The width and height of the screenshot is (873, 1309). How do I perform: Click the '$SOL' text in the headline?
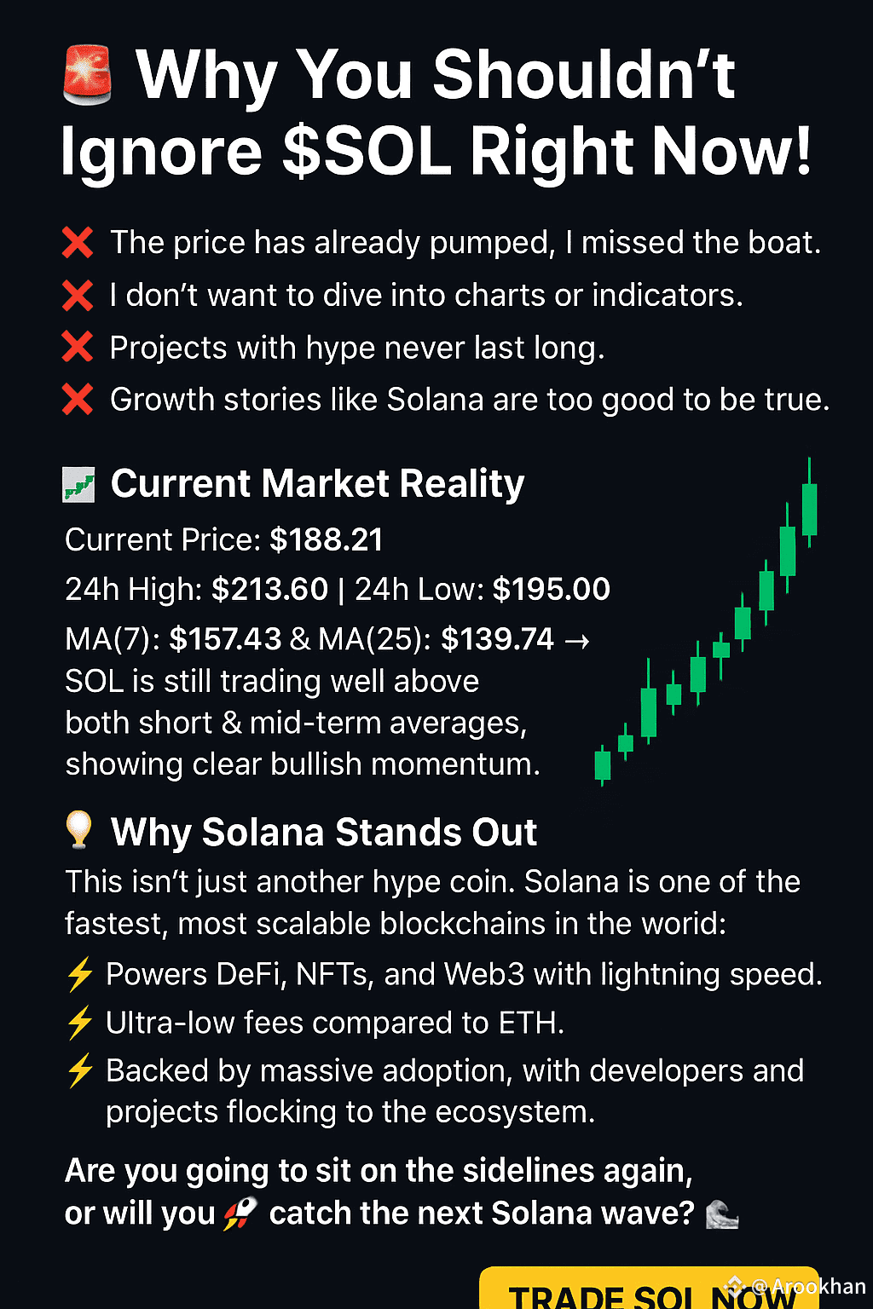tap(367, 152)
